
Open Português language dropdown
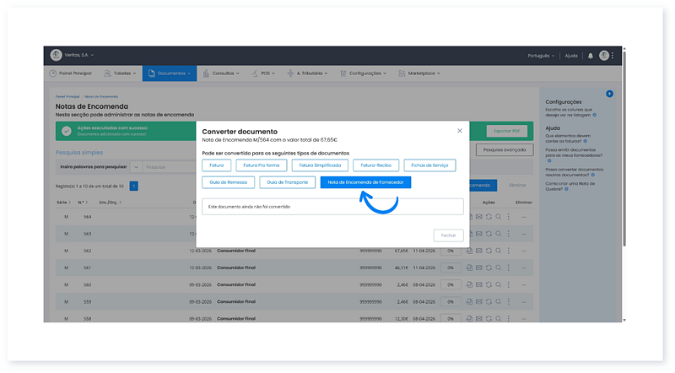[x=541, y=56]
